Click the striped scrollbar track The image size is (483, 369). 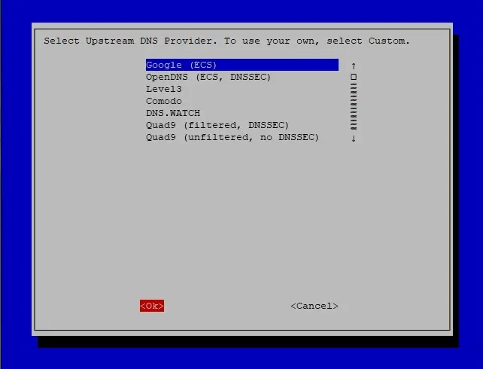pos(354,106)
